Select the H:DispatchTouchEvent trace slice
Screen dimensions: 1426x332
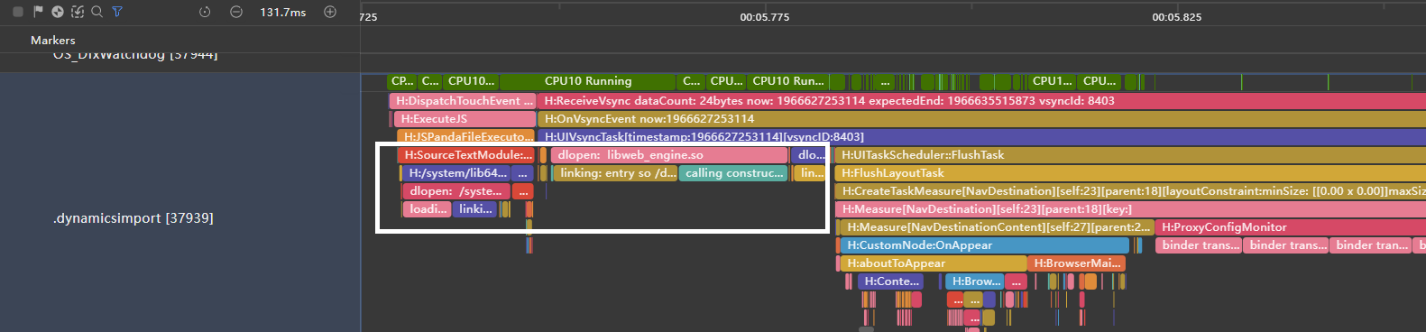[463, 101]
